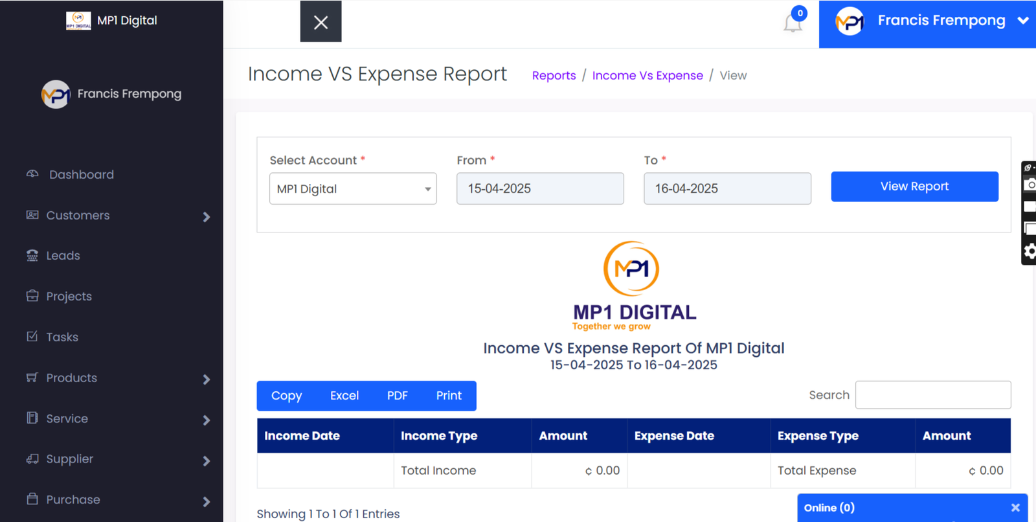This screenshot has height=522, width=1036.
Task: Click the Products cart icon
Action: point(32,378)
